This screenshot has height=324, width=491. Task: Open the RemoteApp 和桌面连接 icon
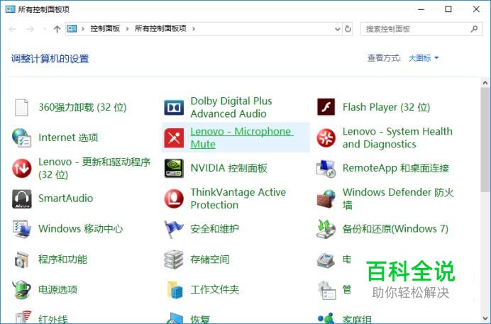[326, 168]
